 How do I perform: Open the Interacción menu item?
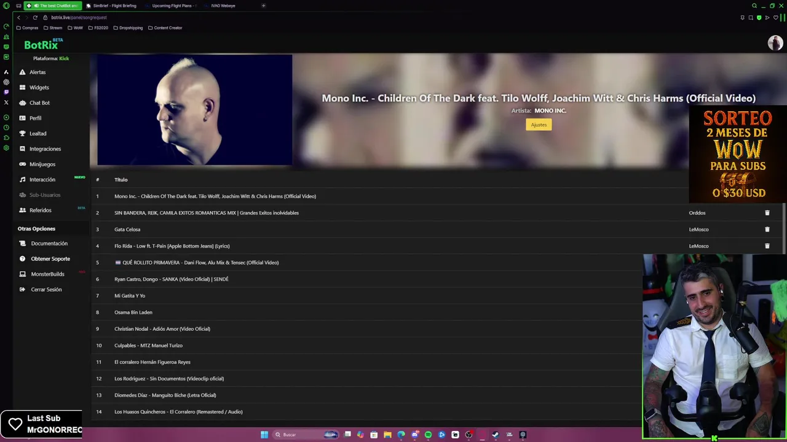coord(42,179)
